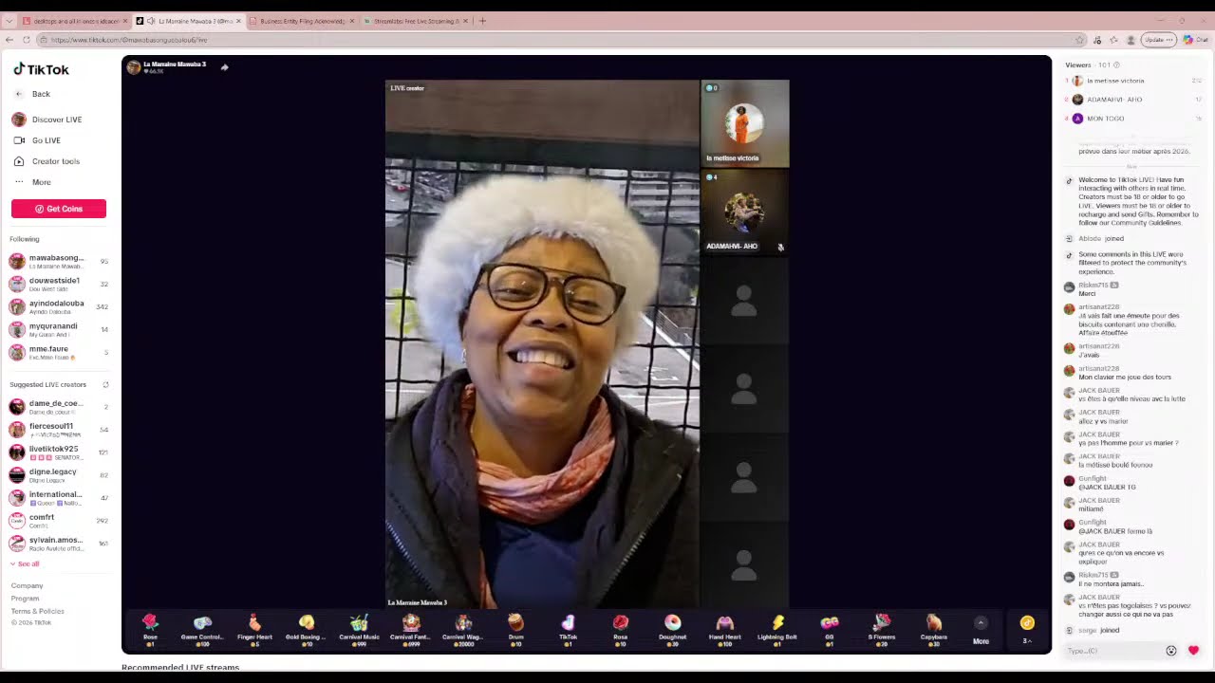Image resolution: width=1215 pixels, height=683 pixels.
Task: Open suggested creator comfrt
Action: [x=59, y=521]
